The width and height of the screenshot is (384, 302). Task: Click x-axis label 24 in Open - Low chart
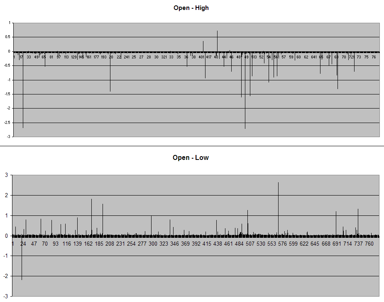[x=23, y=244]
